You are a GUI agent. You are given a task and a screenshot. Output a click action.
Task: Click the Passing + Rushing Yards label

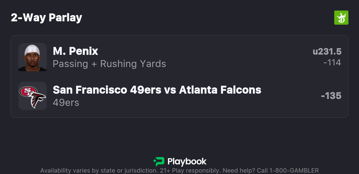pyautogui.click(x=109, y=64)
